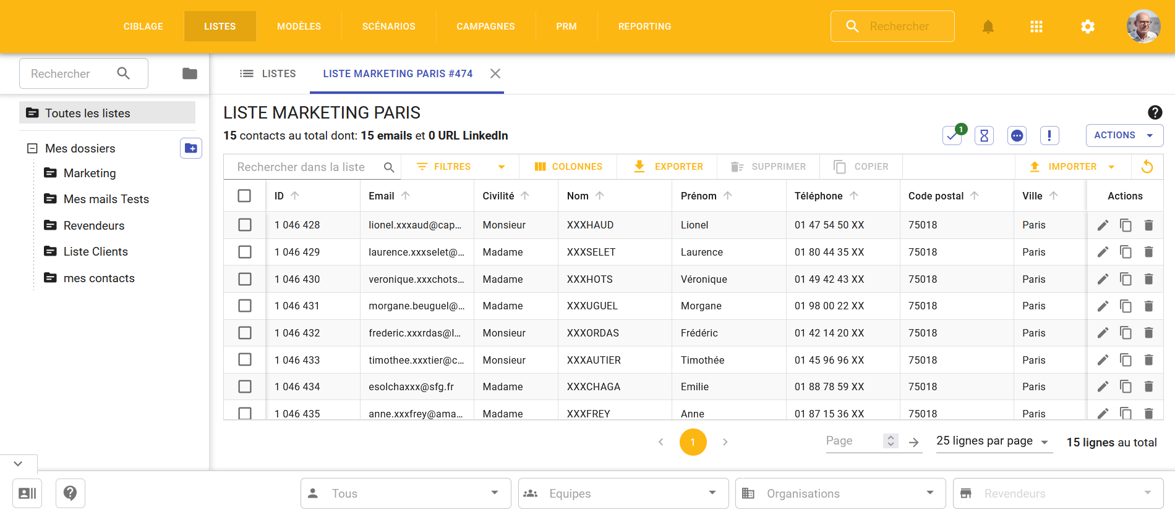This screenshot has height=510, width=1175.
Task: Open the help question mark icon
Action: click(x=1155, y=112)
